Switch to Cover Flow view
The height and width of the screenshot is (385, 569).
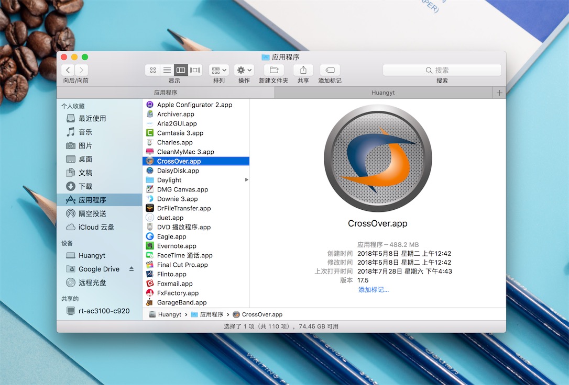(x=195, y=70)
